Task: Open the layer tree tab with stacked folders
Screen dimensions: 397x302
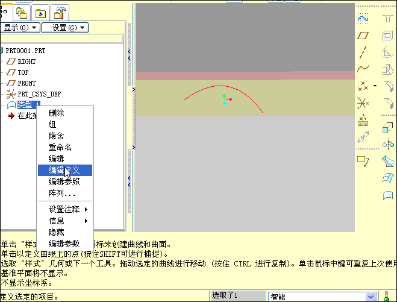Action: click(x=22, y=13)
